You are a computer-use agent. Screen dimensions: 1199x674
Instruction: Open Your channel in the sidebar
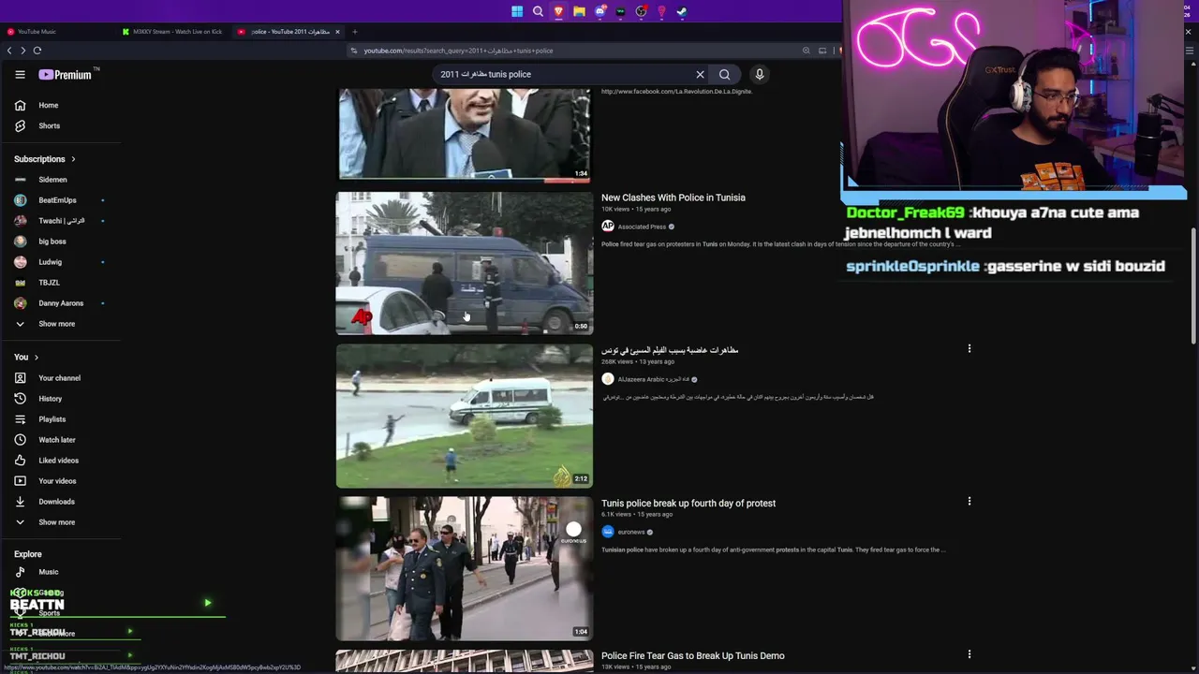pyautogui.click(x=59, y=378)
